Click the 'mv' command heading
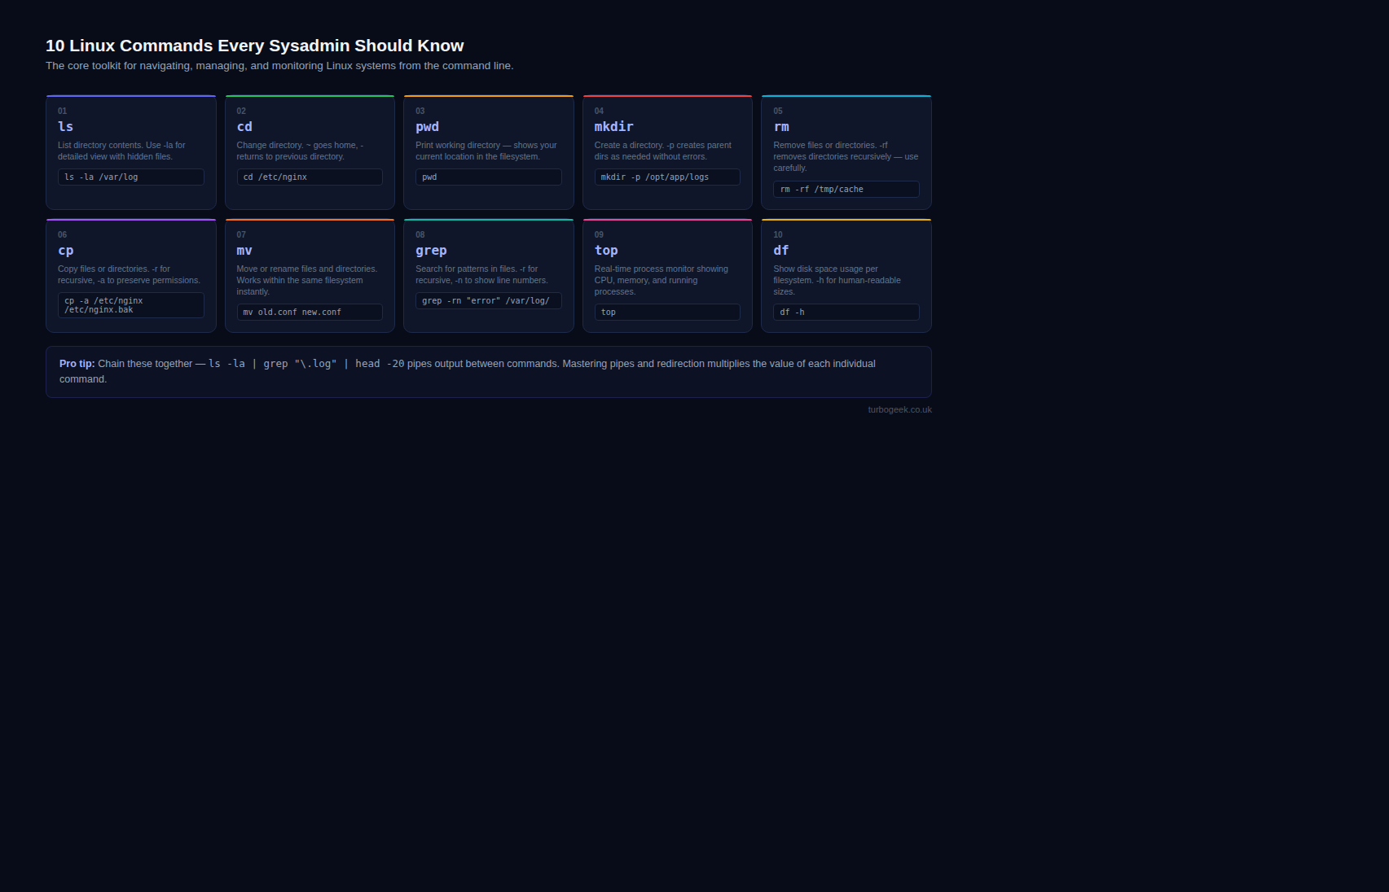Viewport: 1389px width, 892px height. 244,251
